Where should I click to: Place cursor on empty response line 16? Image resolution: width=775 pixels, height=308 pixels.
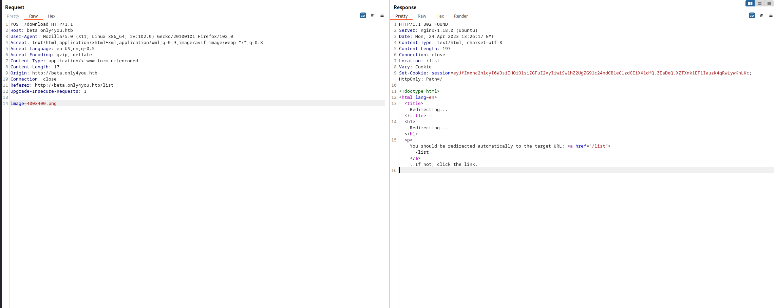point(586,171)
